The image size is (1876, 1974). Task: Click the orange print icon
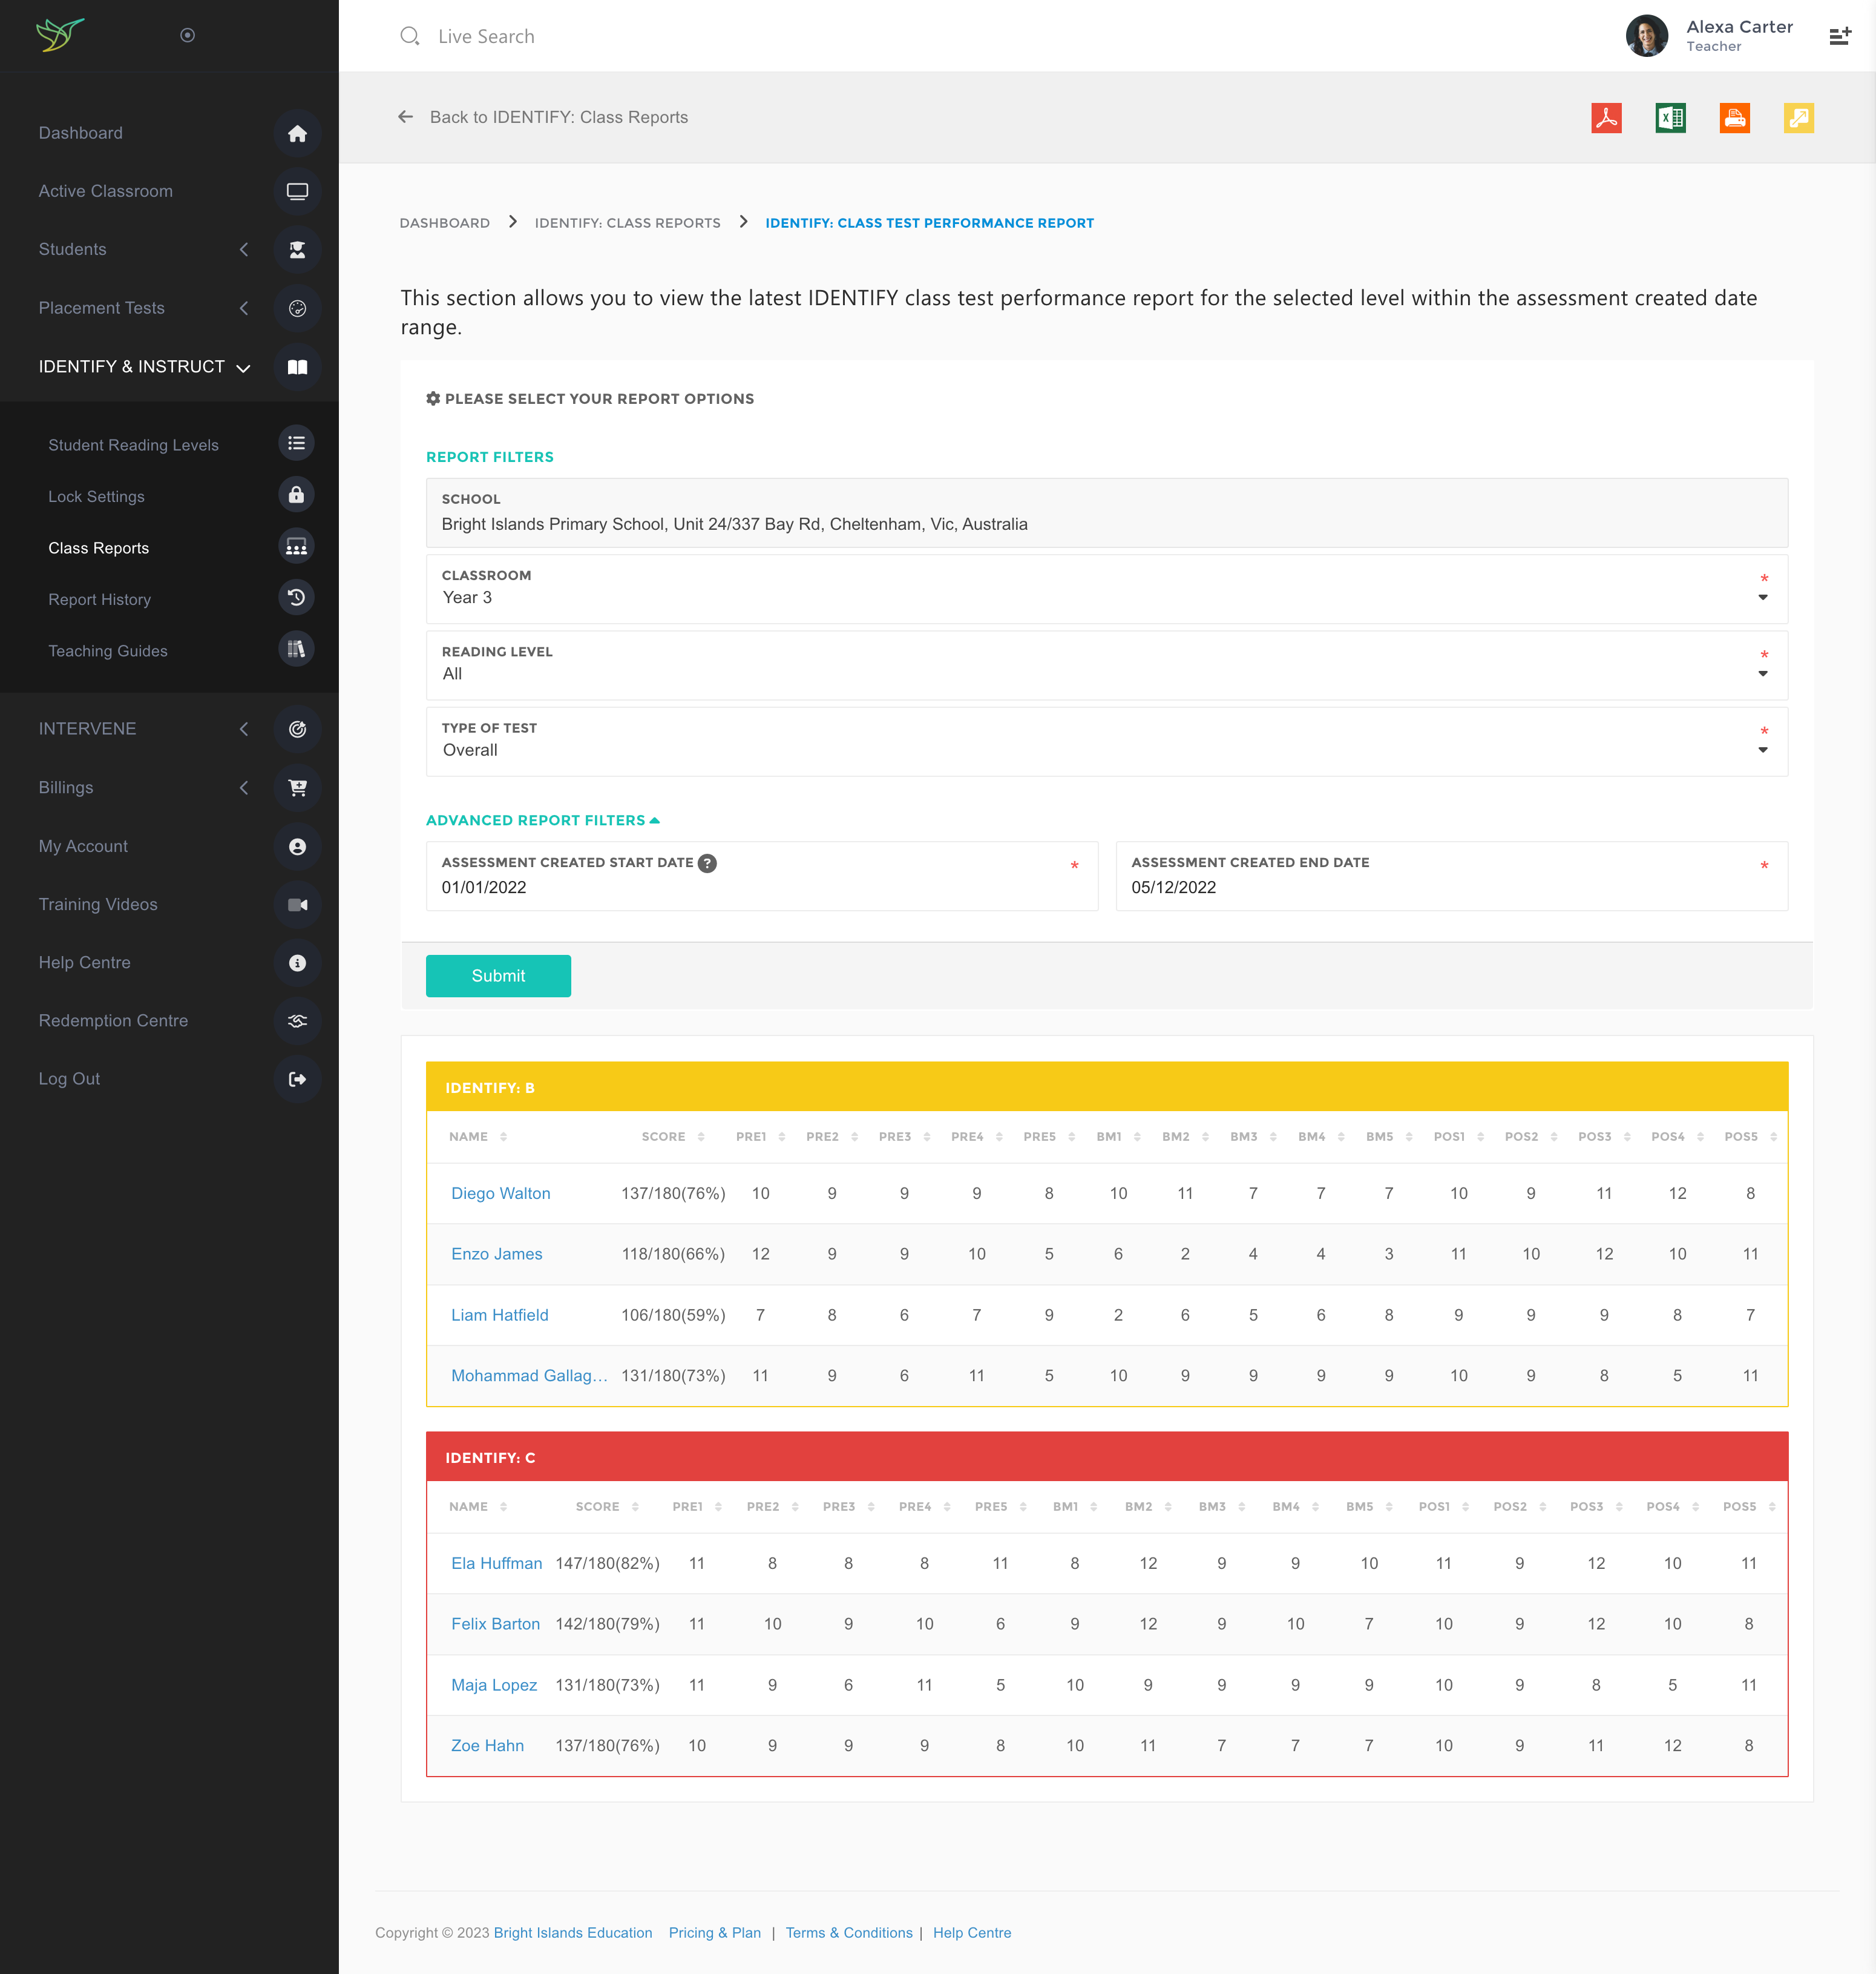[x=1734, y=118]
